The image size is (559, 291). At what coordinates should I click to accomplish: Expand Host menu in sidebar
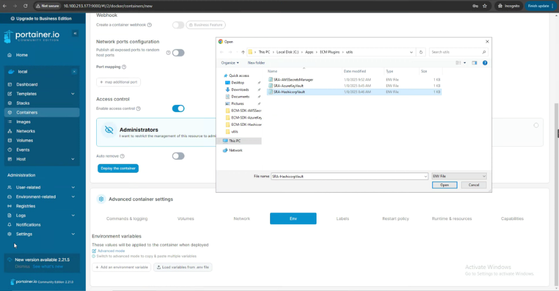(x=73, y=159)
